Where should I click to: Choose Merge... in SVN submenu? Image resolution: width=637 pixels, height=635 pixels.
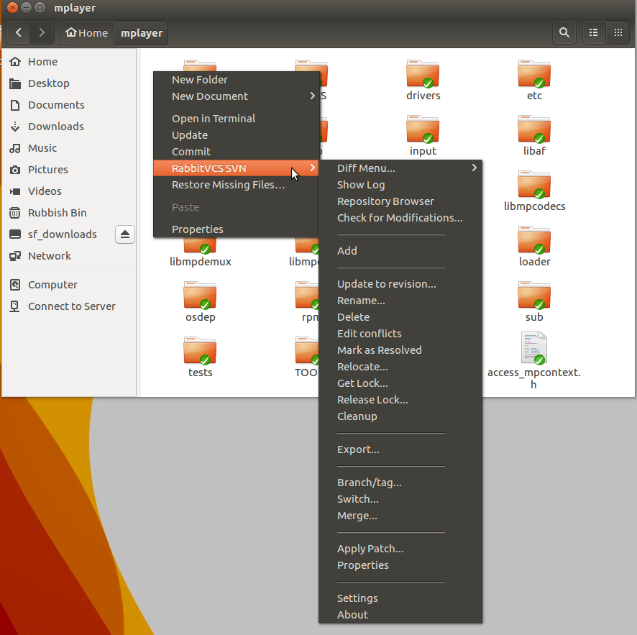400,516
